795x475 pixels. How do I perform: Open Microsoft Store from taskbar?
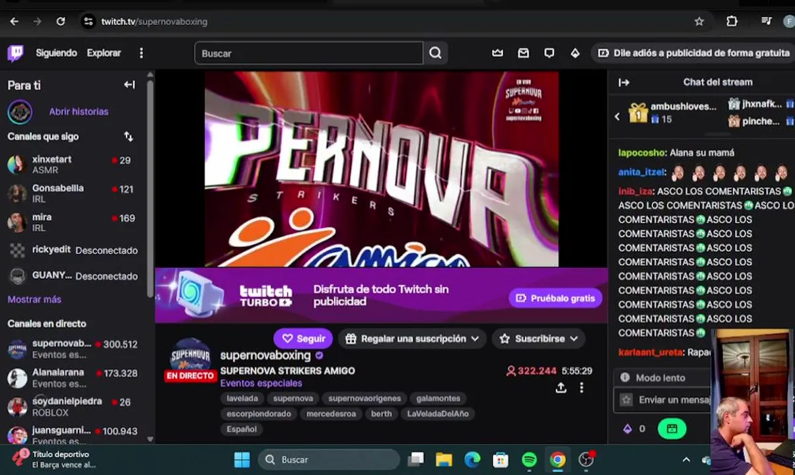pyautogui.click(x=501, y=460)
